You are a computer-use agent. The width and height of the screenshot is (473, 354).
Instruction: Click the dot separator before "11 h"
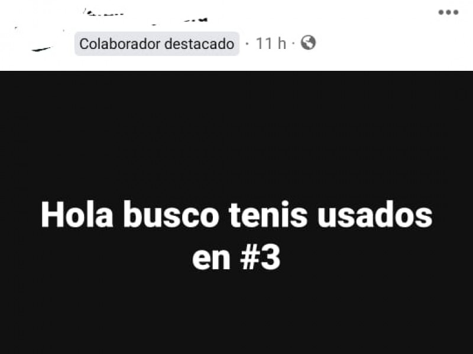(248, 44)
